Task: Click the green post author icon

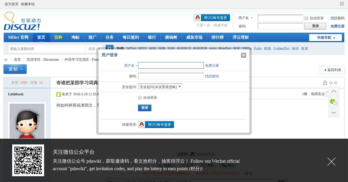Action: click(x=59, y=94)
